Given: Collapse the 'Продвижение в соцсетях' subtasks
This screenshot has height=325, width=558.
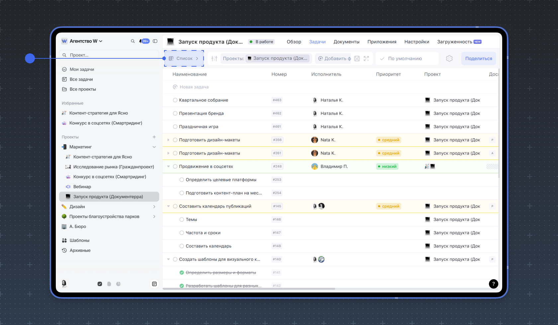Looking at the screenshot, I should (168, 166).
